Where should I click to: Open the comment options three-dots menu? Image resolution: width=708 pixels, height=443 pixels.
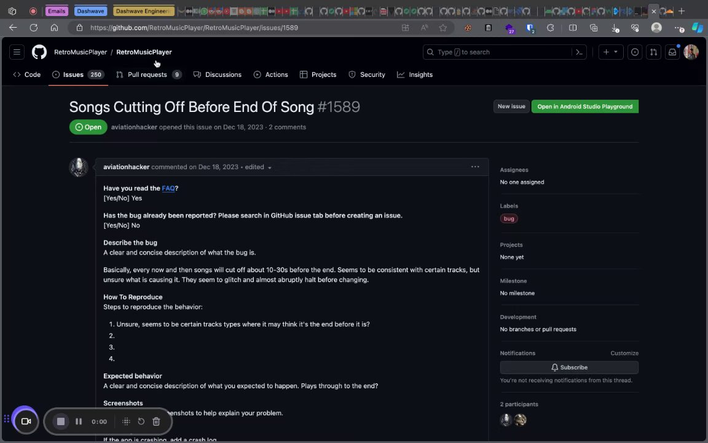click(475, 167)
